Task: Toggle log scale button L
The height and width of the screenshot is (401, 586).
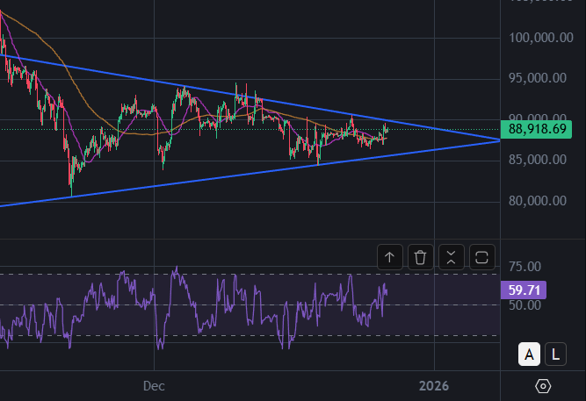Action: [555, 354]
